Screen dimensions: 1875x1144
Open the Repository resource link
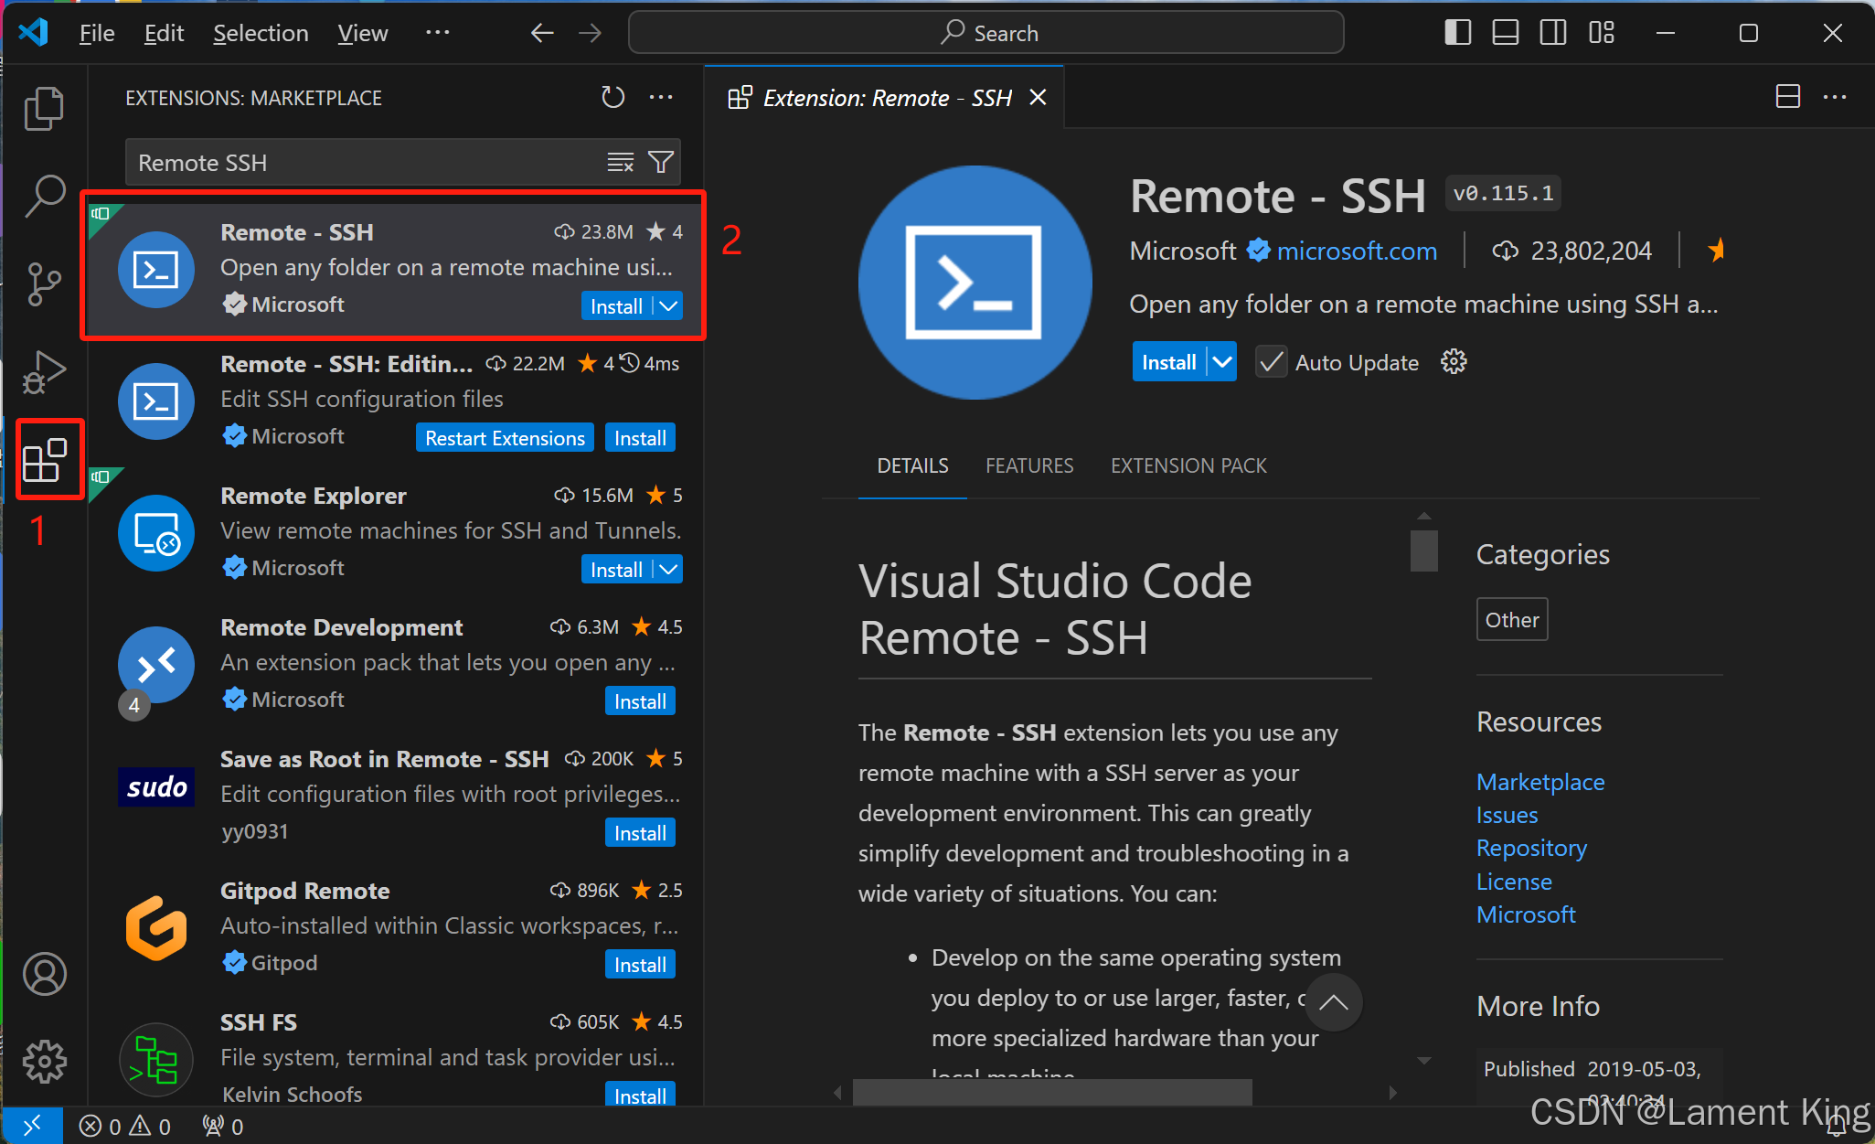[1531, 848]
